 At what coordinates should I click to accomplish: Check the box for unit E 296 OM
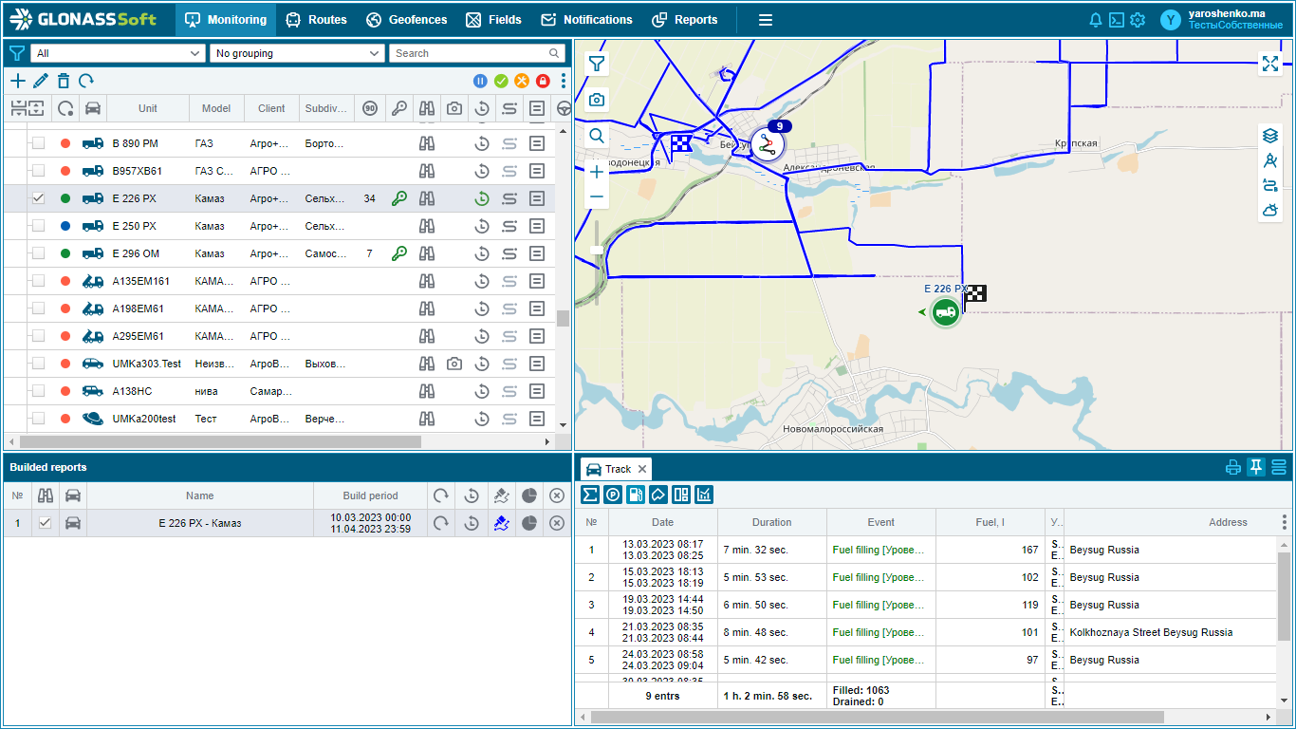[38, 253]
